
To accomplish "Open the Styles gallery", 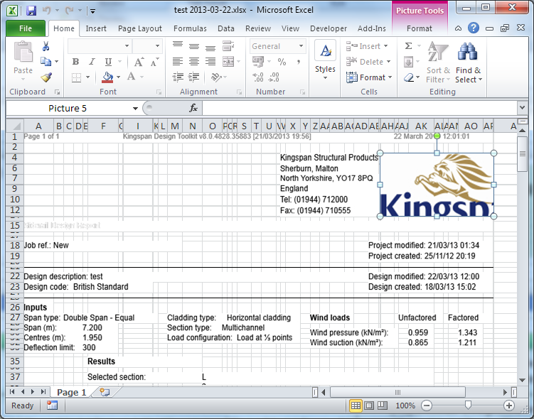I will [x=325, y=60].
